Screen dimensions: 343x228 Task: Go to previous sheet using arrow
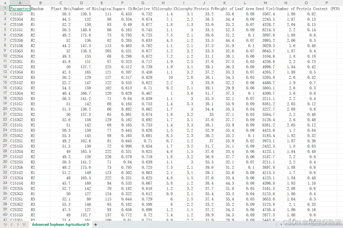pos(12,224)
